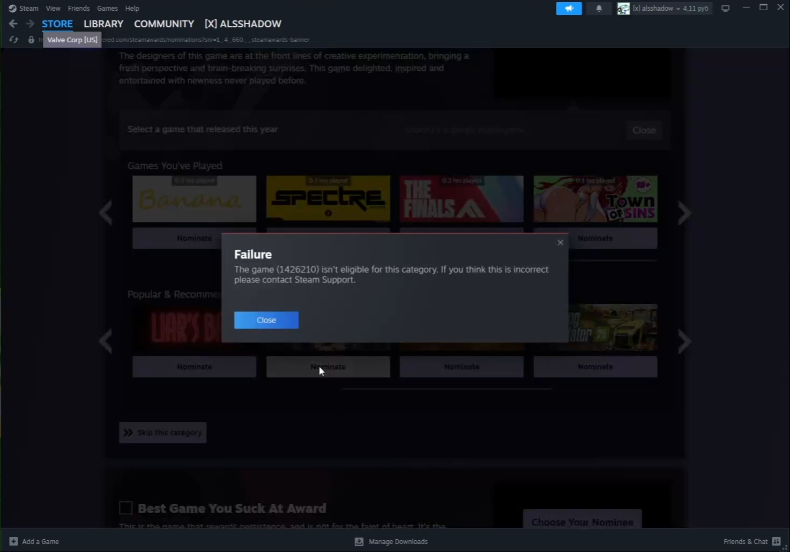The image size is (790, 552).
Task: Click the Popular & Recommended carousel scroll bar
Action: (446, 389)
